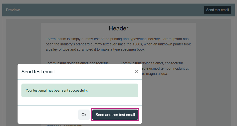
Task: Click the "eiusmod tempor incidunt ut" text line
Action: pos(165,68)
